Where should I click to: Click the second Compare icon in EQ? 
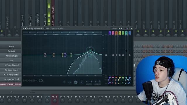99,82
